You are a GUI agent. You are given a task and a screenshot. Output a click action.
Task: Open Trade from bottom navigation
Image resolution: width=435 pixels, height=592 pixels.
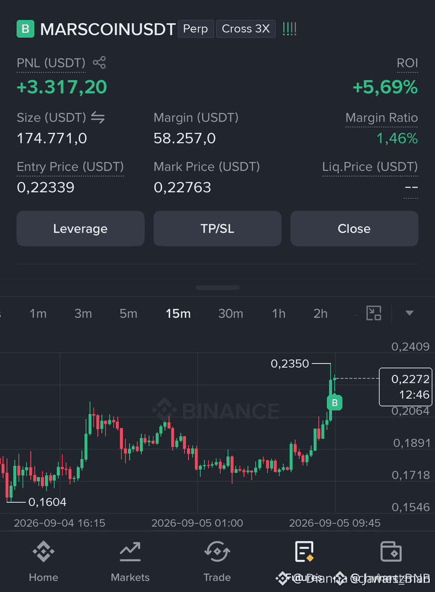217,561
